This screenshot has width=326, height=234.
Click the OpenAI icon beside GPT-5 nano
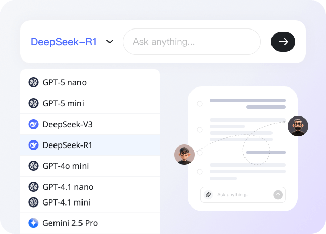coord(34,82)
